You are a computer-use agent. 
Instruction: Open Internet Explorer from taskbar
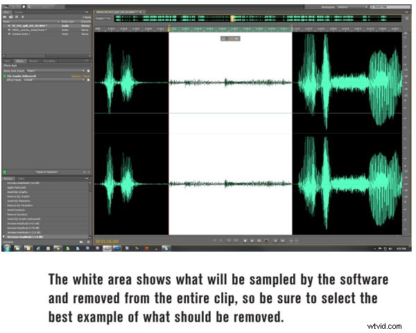pyautogui.click(x=38, y=248)
